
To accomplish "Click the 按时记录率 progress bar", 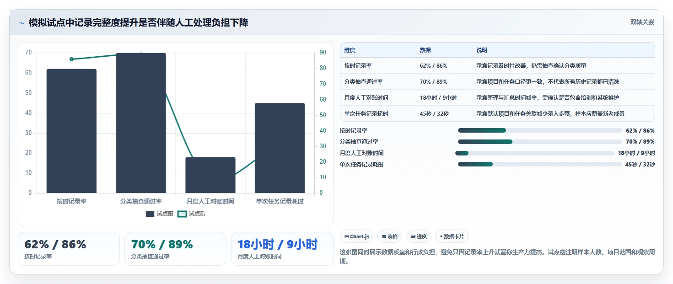I will pyautogui.click(x=540, y=130).
